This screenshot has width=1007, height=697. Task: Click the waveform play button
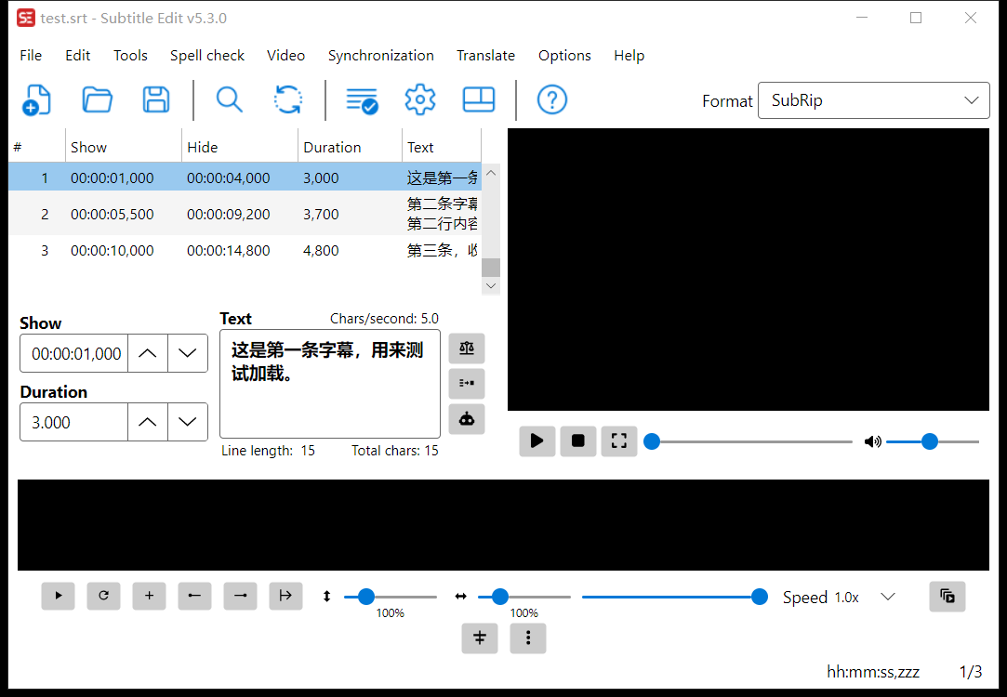[58, 597]
